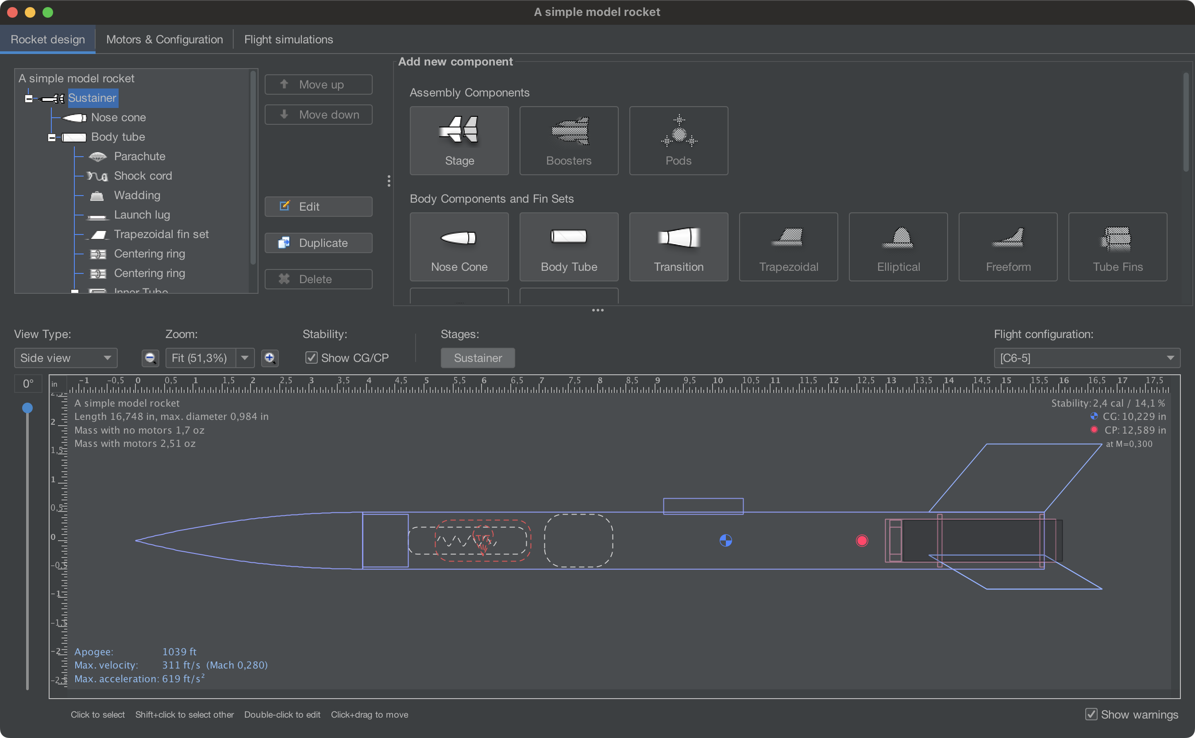Viewport: 1195px width, 738px height.
Task: Select Parachute in the component tree
Action: [x=139, y=156]
